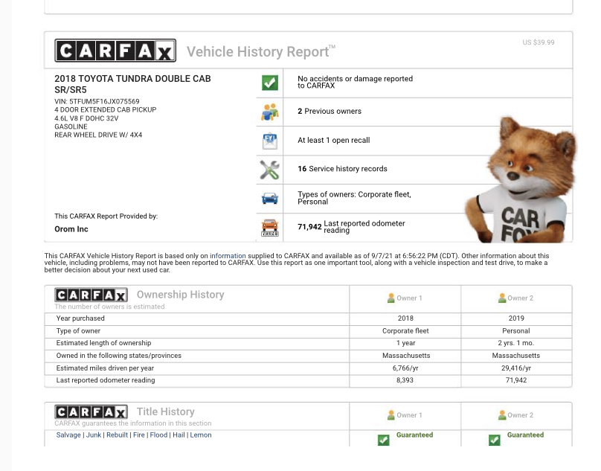The height and width of the screenshot is (471, 601).
Task: Click the orange car odometer icon
Action: click(x=270, y=228)
